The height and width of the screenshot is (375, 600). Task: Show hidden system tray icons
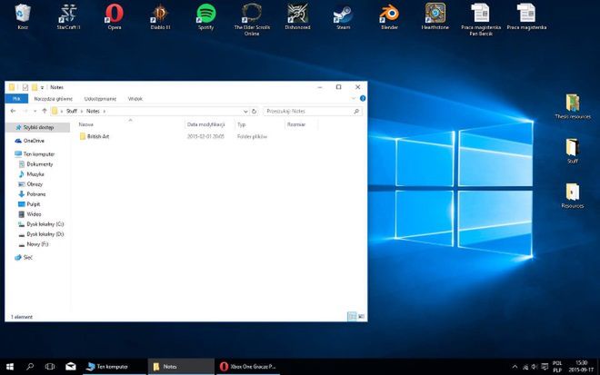pos(515,367)
